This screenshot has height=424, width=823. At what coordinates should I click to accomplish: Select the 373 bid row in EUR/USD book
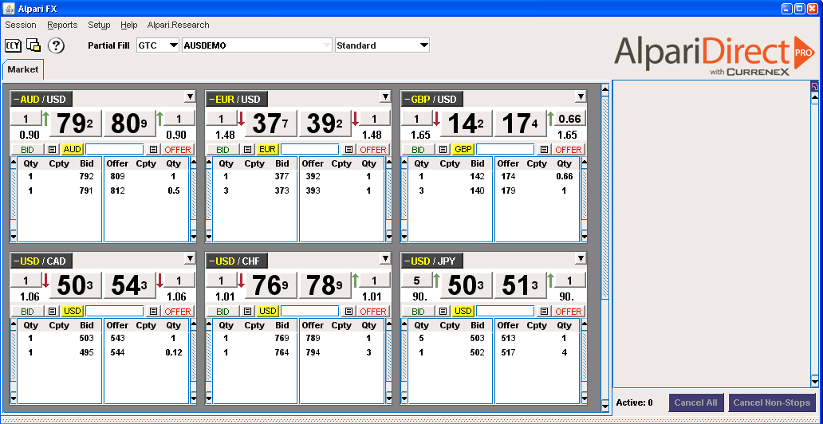[x=254, y=190]
